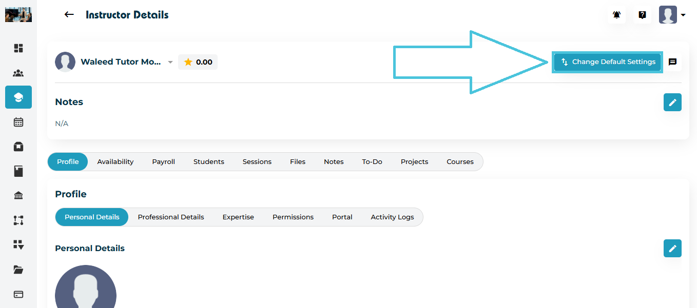Edit Personal Details with pencil button
The height and width of the screenshot is (308, 697).
pos(672,248)
